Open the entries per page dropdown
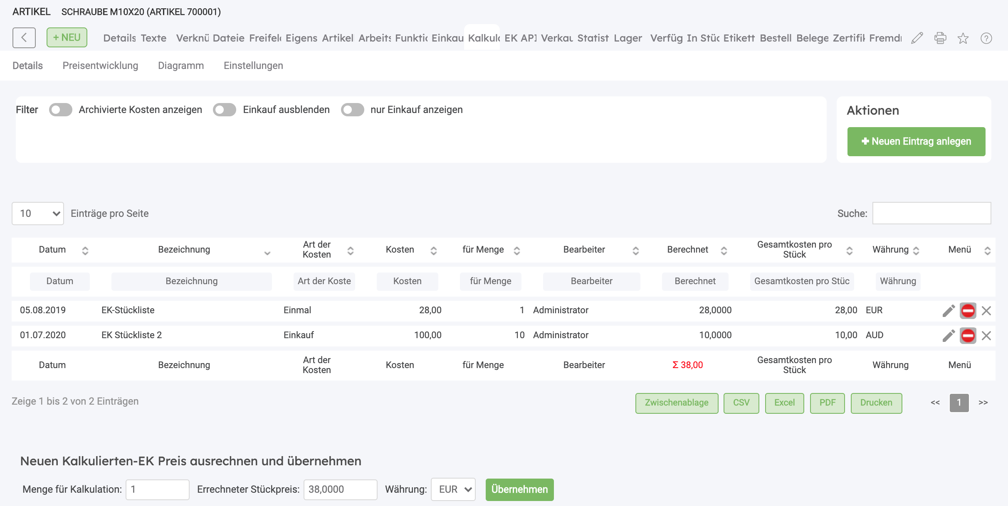1008x506 pixels. [x=38, y=214]
